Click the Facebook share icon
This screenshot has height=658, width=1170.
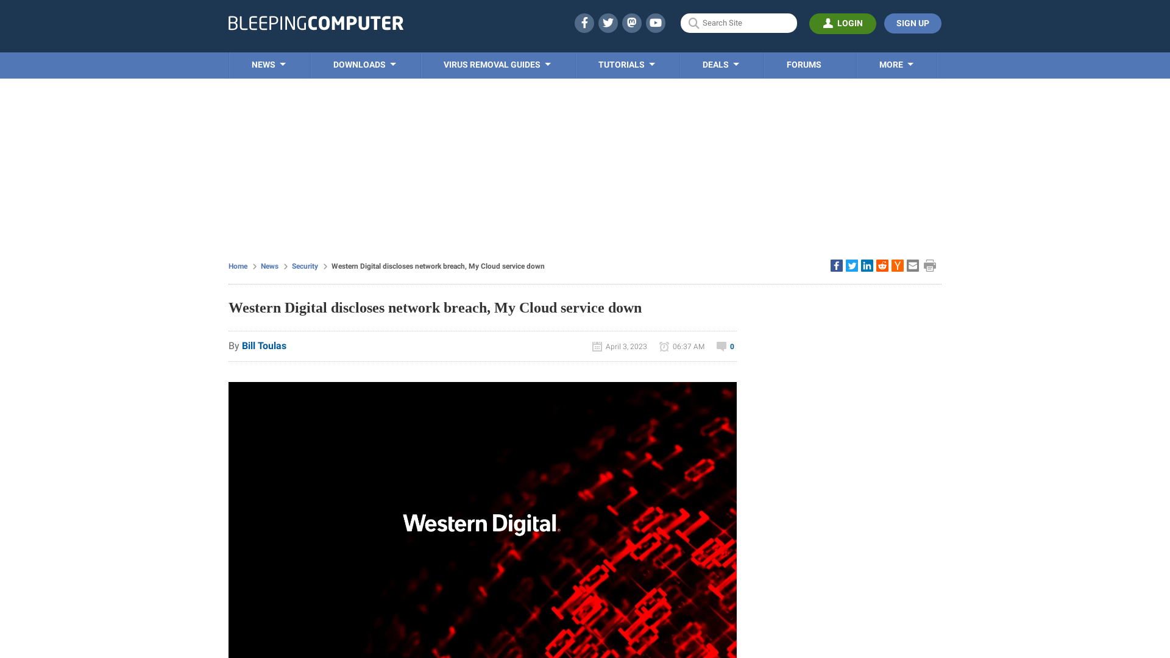[x=835, y=266]
